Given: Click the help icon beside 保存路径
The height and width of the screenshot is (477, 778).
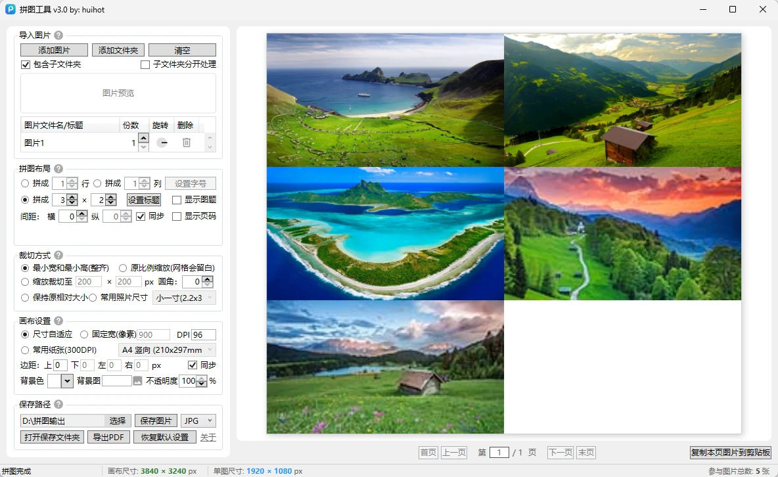Looking at the screenshot, I should (x=58, y=404).
